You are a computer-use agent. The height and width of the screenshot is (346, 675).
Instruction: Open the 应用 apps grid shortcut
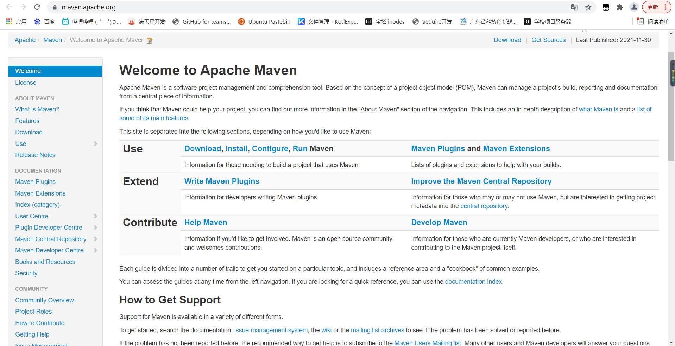point(16,21)
